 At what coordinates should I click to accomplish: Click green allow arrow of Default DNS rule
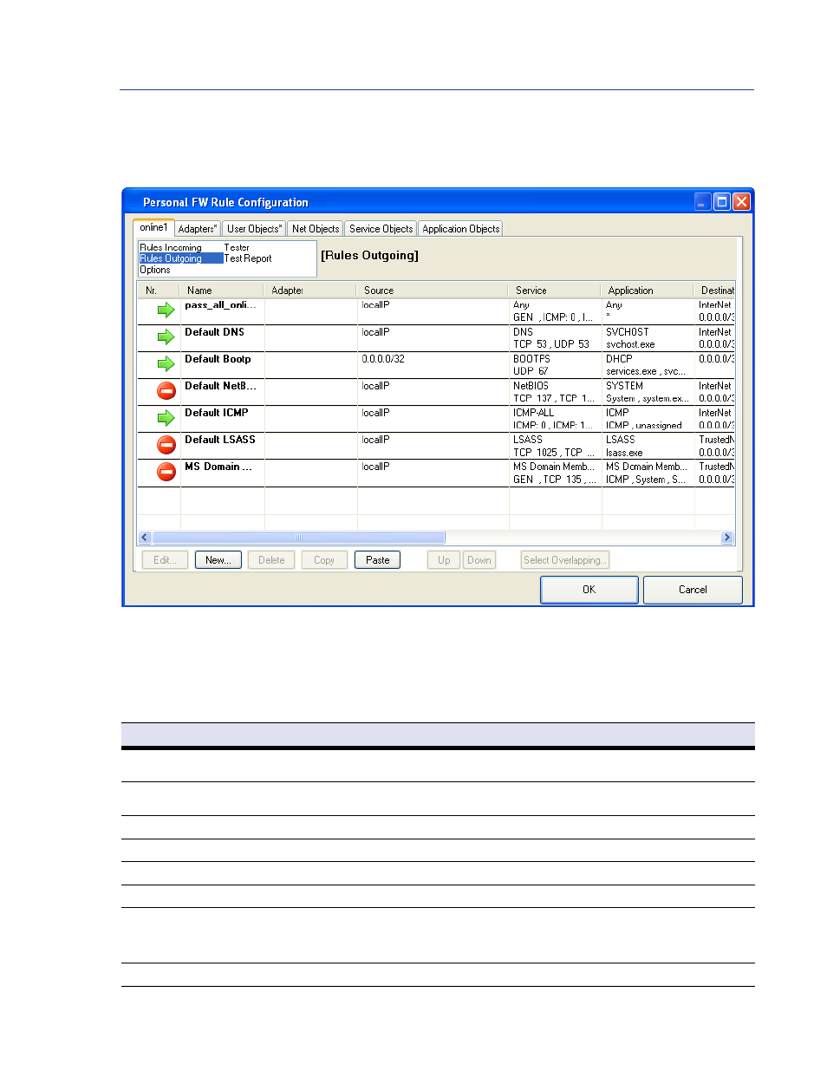166,337
